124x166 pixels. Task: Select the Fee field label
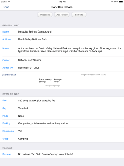(4, 101)
